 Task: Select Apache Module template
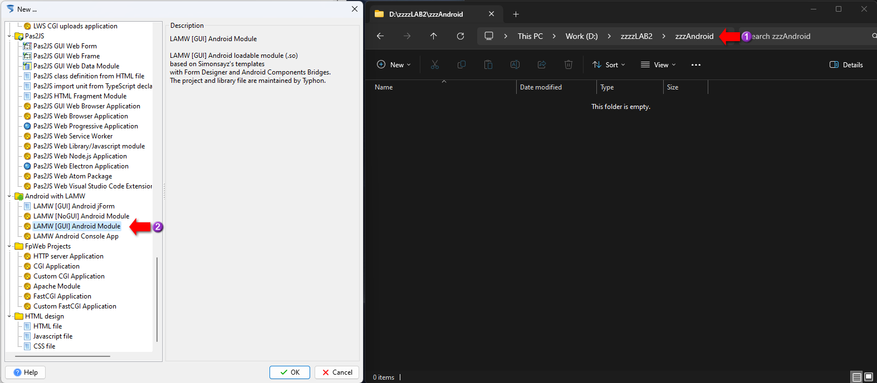[57, 286]
